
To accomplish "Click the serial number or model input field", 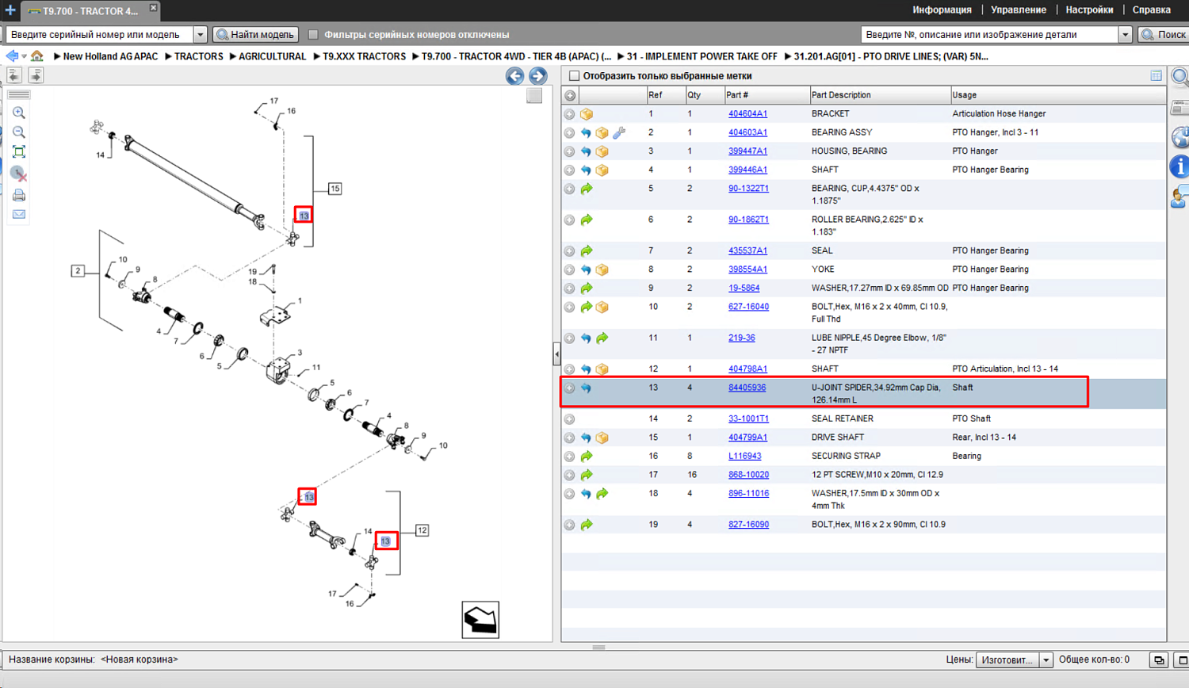I will (100, 35).
